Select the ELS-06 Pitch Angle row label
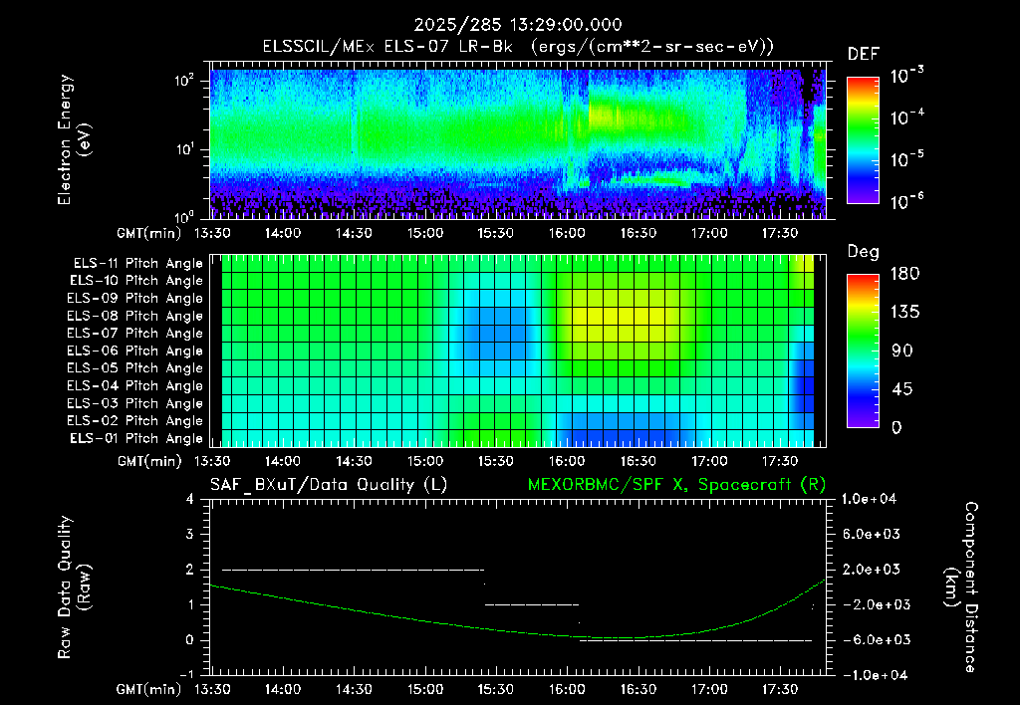Image resolution: width=1020 pixels, height=705 pixels. (135, 352)
